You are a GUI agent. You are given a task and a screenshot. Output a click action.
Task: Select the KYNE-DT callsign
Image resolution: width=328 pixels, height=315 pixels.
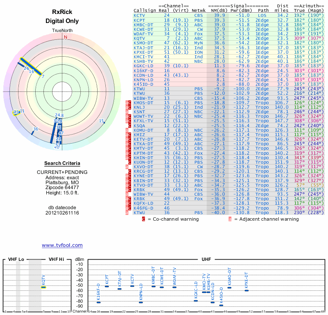coord(143,176)
